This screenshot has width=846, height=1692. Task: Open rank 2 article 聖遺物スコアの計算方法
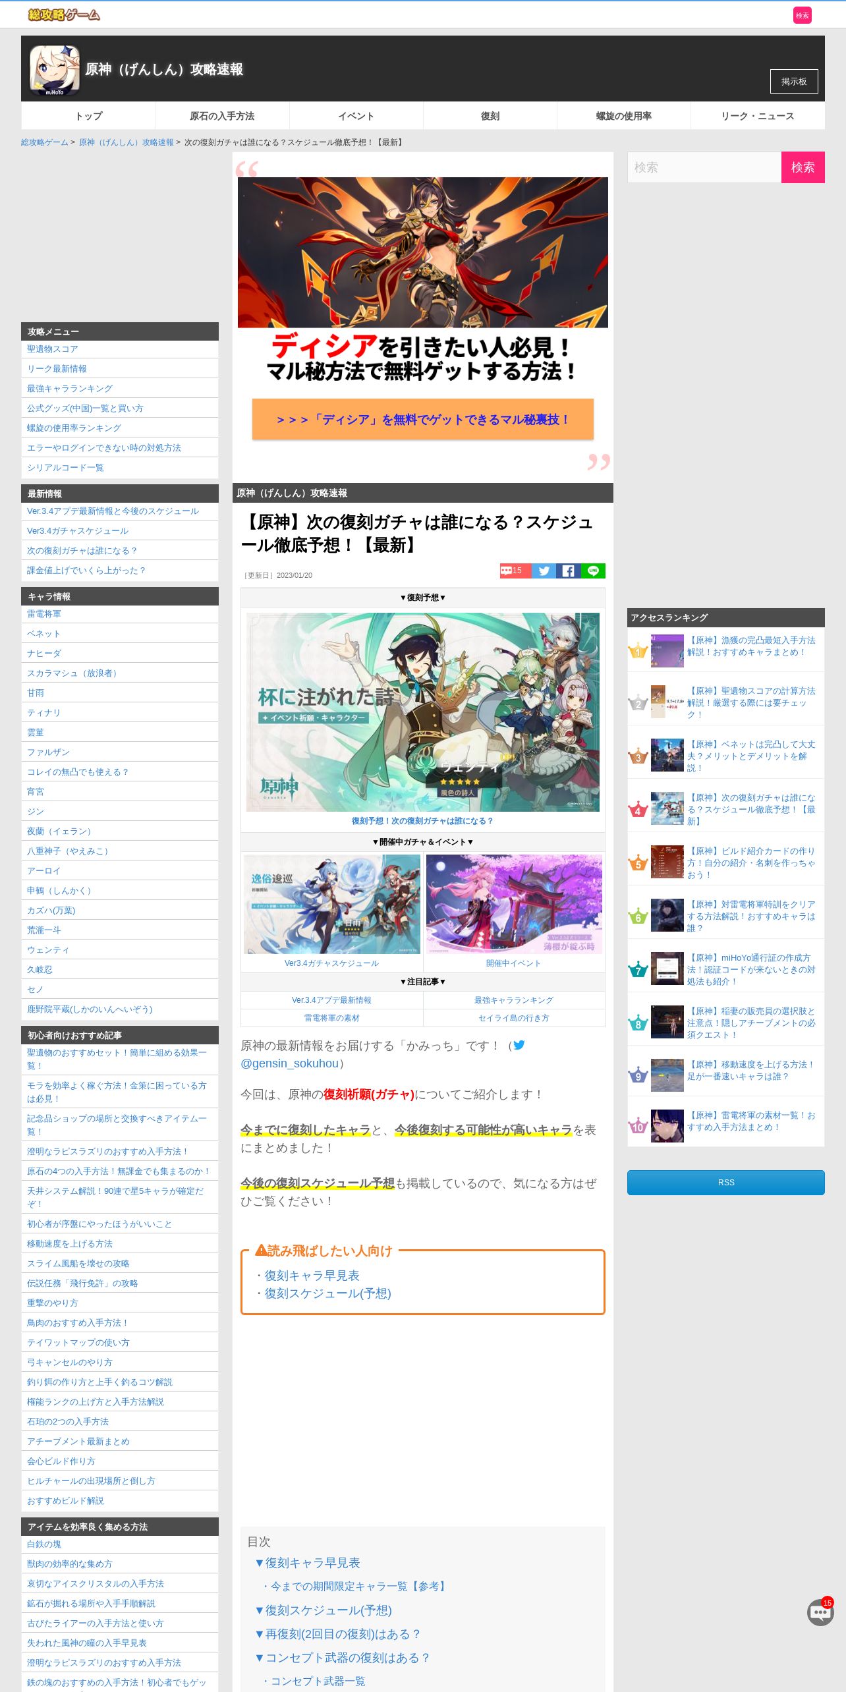[x=751, y=702]
